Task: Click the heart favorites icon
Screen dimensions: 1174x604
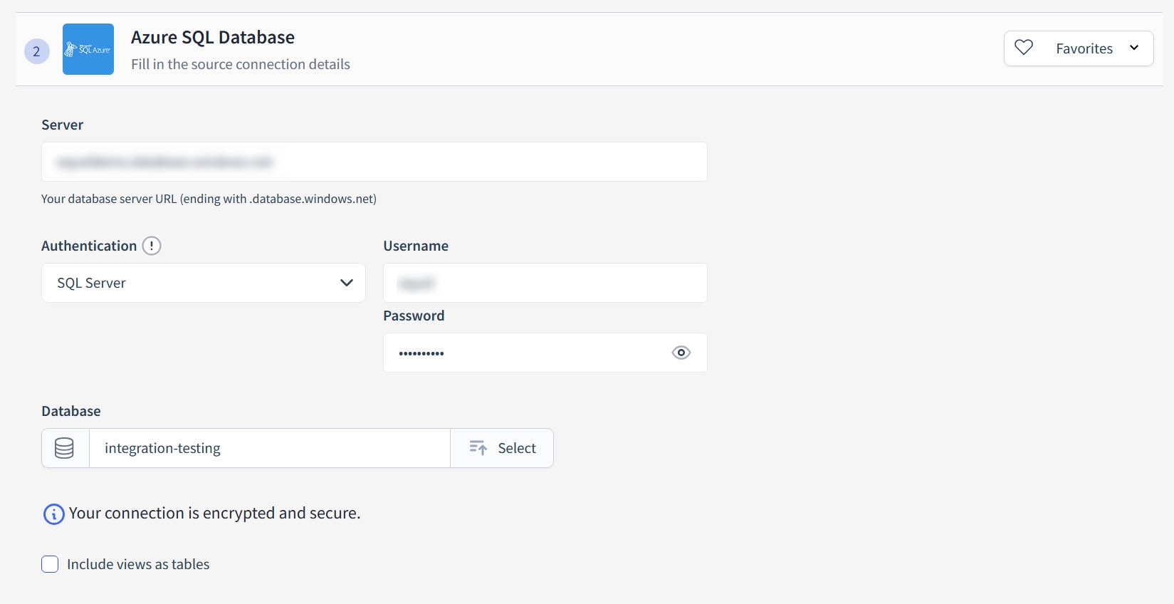Action: pyautogui.click(x=1024, y=48)
